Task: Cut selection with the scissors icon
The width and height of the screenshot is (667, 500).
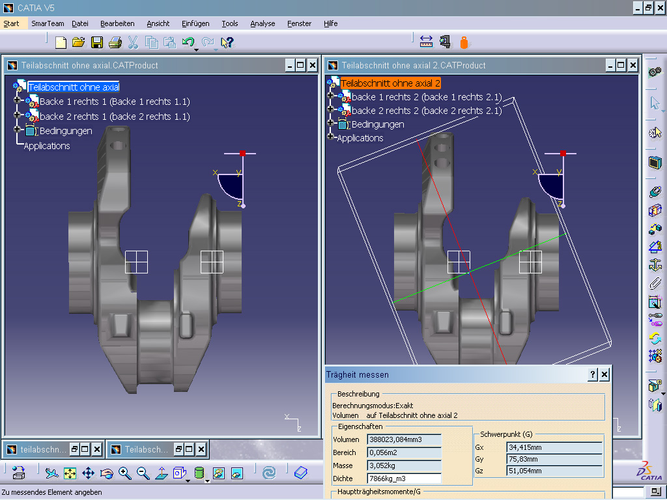Action: 133,42
